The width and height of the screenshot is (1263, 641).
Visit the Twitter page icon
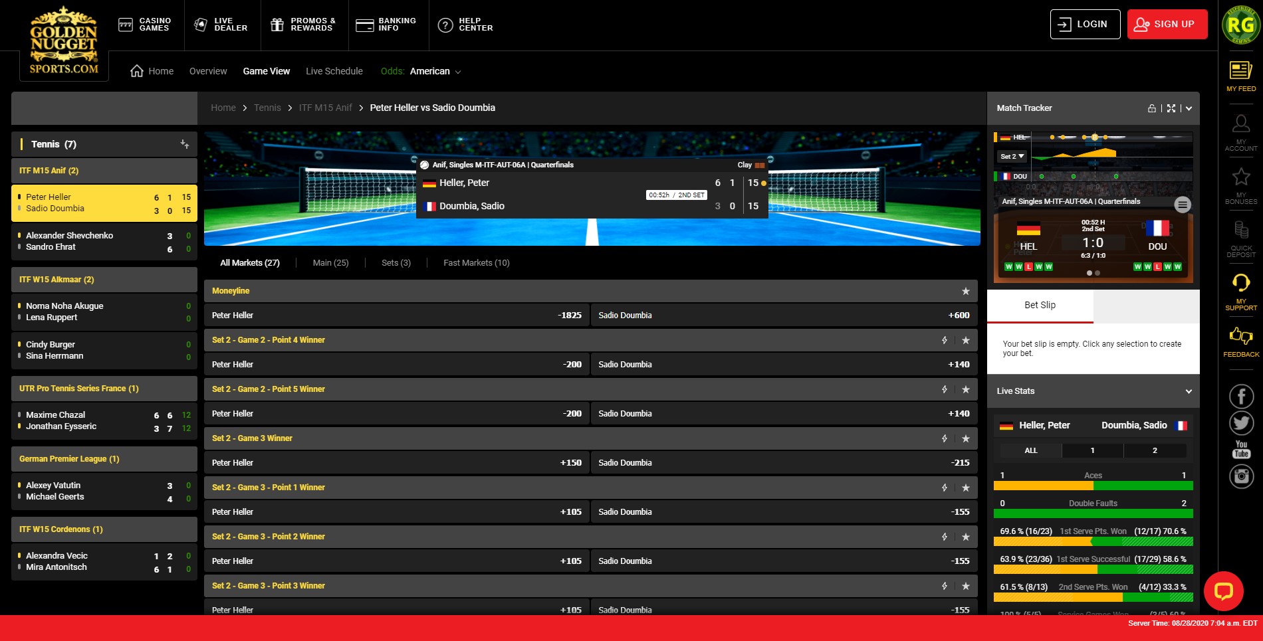[1241, 423]
